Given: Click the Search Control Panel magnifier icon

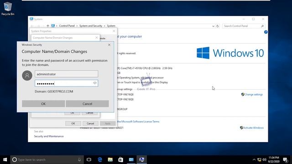Looking at the screenshot, I should (262, 26).
